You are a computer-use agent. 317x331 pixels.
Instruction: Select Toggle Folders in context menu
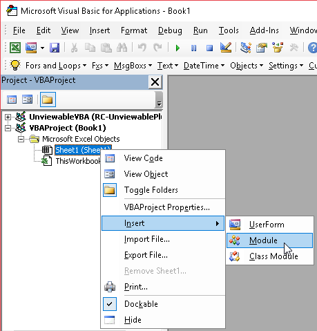pos(151,190)
